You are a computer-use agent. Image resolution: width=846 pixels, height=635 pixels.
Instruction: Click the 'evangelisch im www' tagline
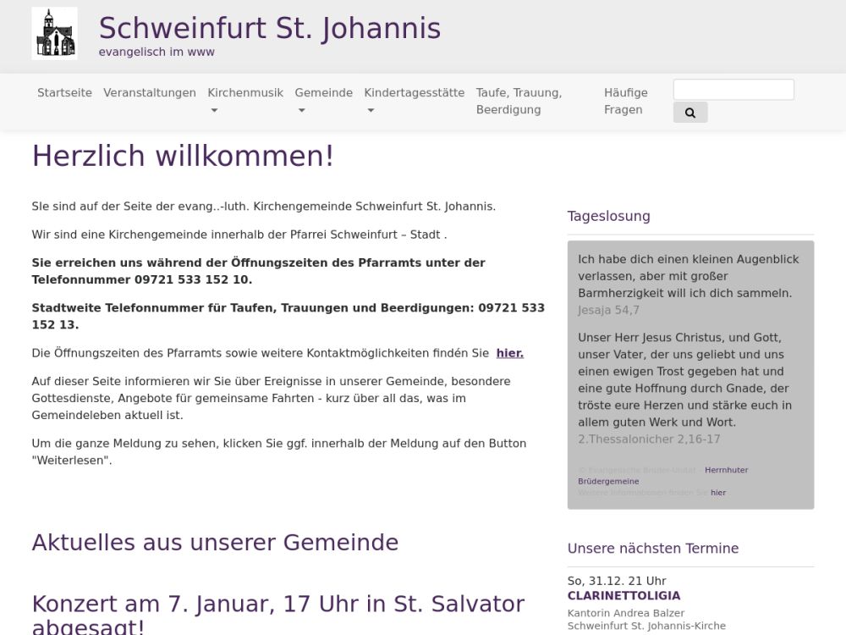coord(157,52)
